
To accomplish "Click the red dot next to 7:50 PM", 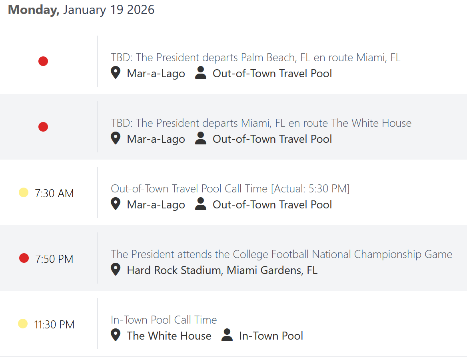I will [24, 258].
